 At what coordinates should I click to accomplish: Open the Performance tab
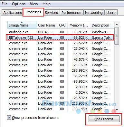(72, 13)
